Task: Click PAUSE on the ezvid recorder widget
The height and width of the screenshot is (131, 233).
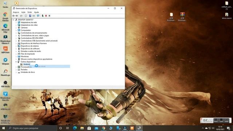Action: click(x=216, y=120)
